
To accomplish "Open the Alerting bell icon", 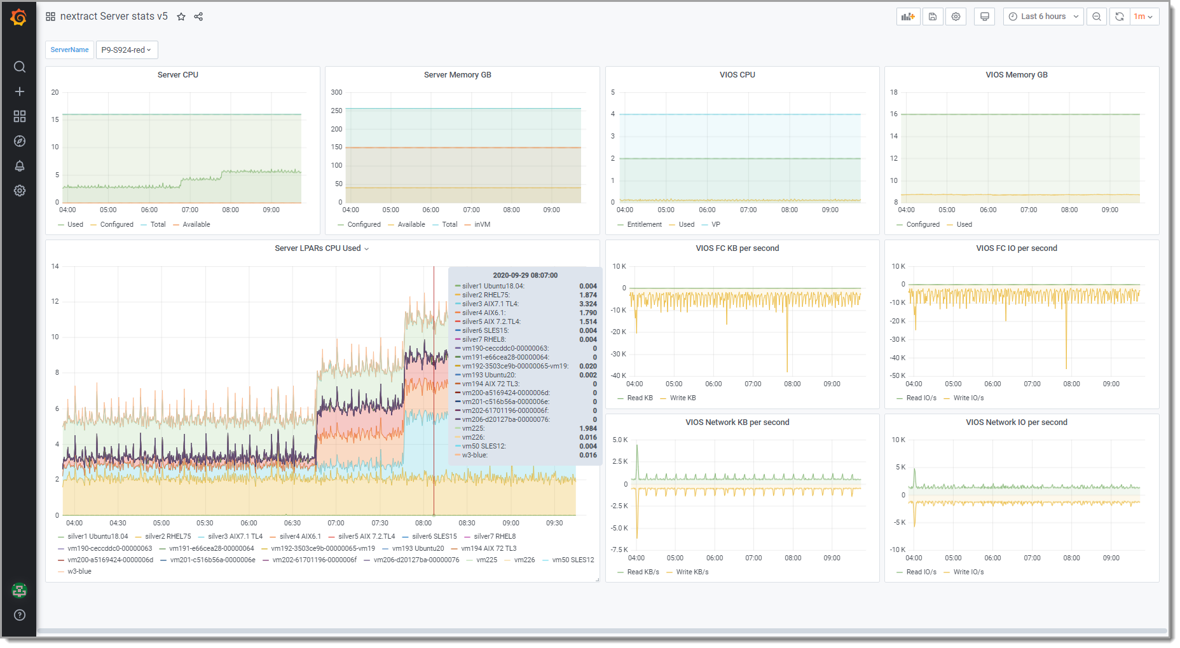I will point(20,166).
